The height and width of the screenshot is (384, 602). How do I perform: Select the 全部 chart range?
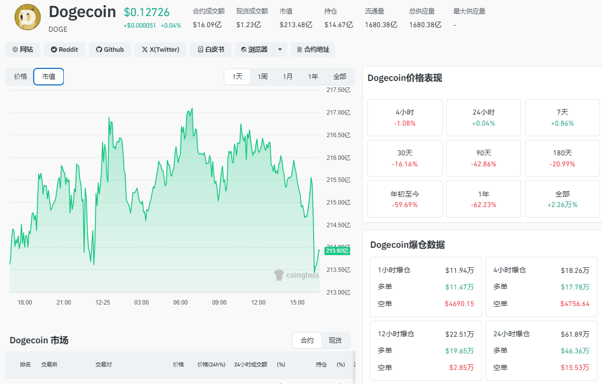(340, 76)
